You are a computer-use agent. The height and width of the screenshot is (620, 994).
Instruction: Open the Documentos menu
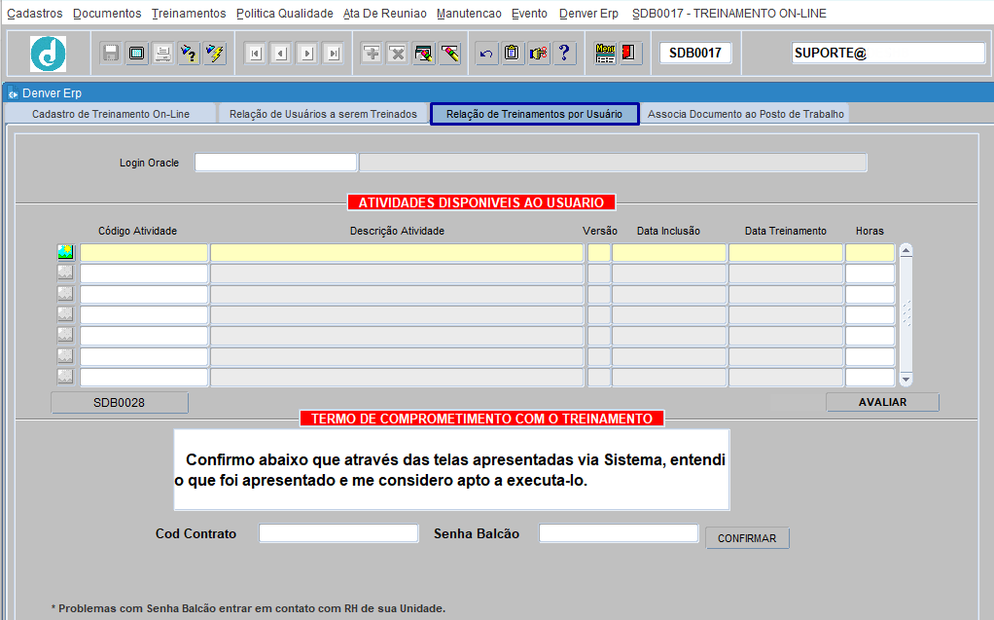click(x=107, y=14)
